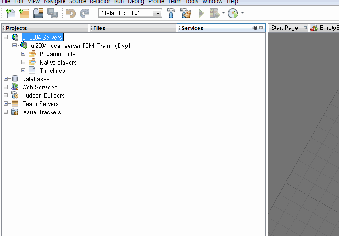The height and width of the screenshot is (236, 339).
Task: Close the Start Page tab
Action: tap(305, 28)
